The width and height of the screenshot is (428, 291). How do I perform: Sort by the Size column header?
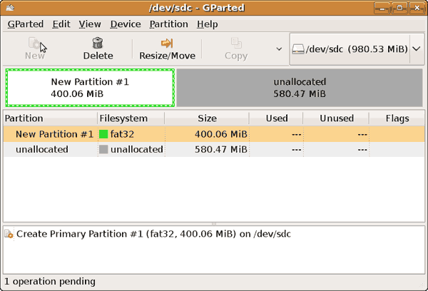(x=207, y=118)
